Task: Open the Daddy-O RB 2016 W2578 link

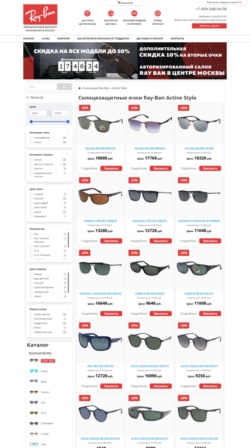Action: click(150, 293)
